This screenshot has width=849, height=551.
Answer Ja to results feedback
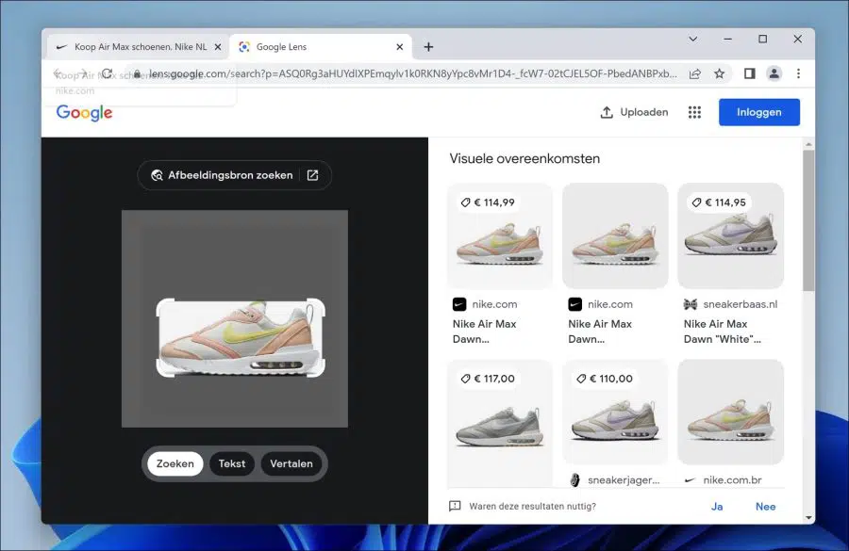[x=717, y=507]
